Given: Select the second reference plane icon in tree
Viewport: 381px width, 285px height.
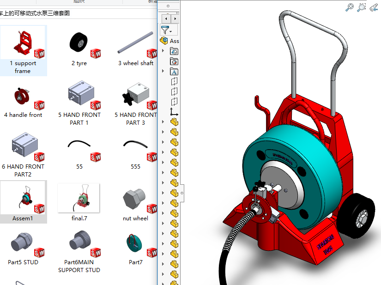Looking at the screenshot, I should tap(174, 91).
